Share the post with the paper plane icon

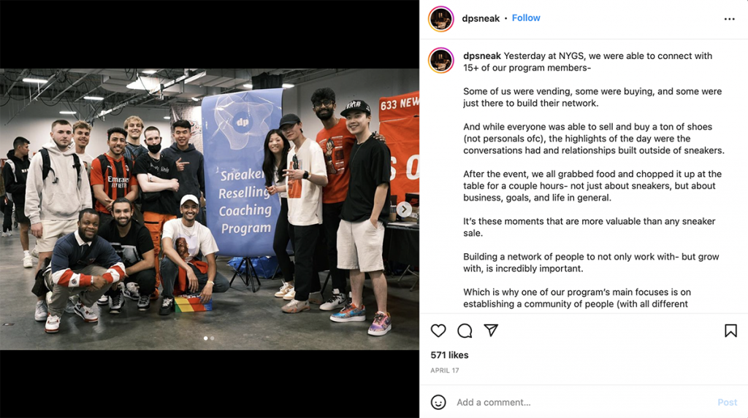pos(491,330)
